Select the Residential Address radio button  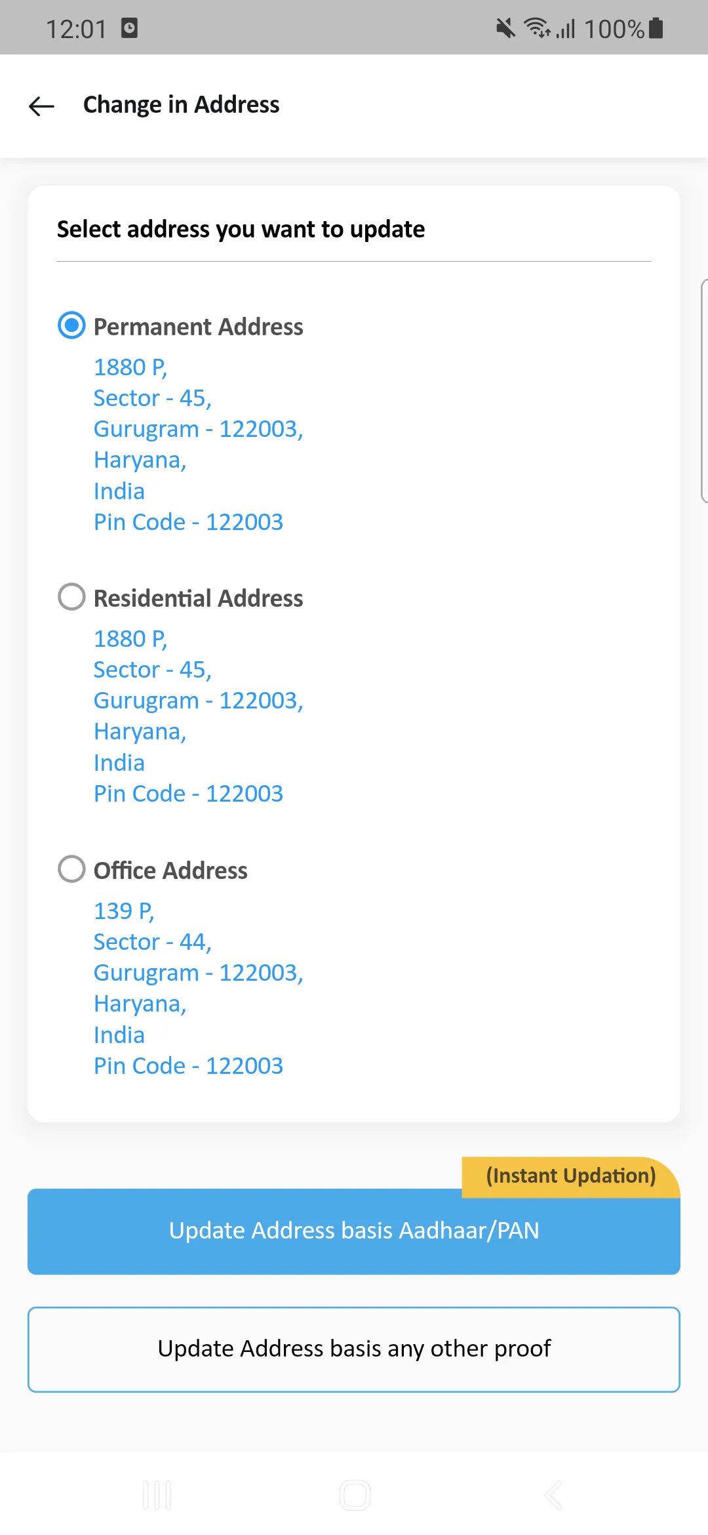click(72, 597)
